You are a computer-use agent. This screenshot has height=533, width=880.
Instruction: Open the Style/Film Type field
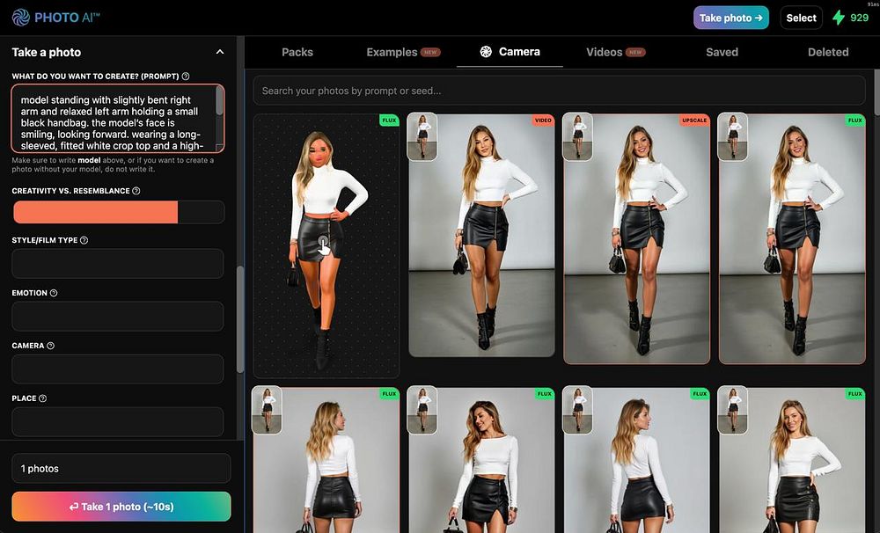click(x=118, y=264)
